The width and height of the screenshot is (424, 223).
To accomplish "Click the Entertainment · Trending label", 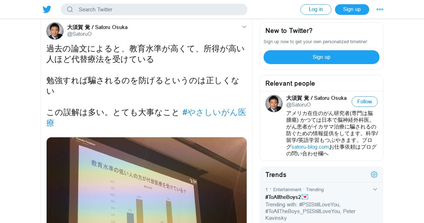I will 298,190.
